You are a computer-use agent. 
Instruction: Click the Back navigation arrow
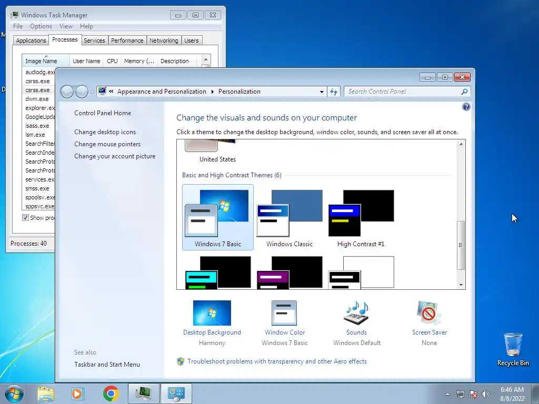click(67, 92)
